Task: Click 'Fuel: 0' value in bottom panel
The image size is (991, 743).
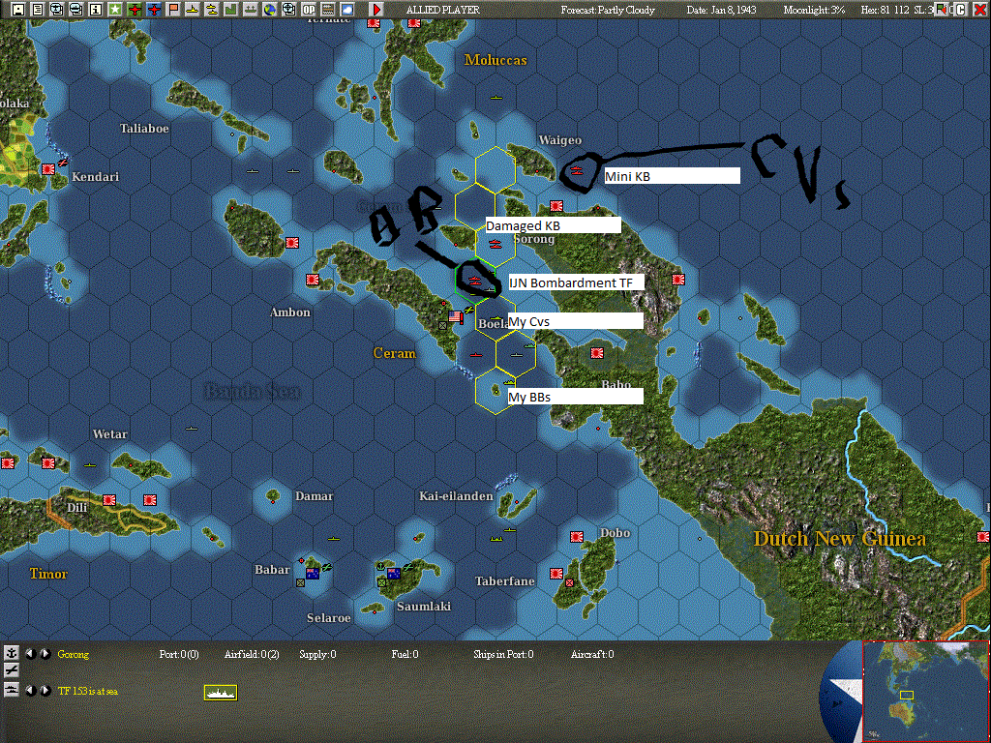Action: (405, 654)
